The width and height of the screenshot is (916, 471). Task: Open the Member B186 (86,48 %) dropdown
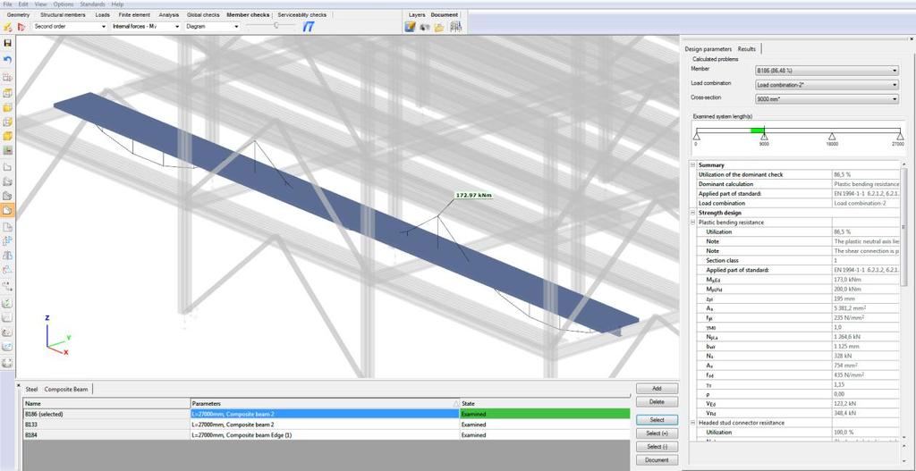(827, 71)
